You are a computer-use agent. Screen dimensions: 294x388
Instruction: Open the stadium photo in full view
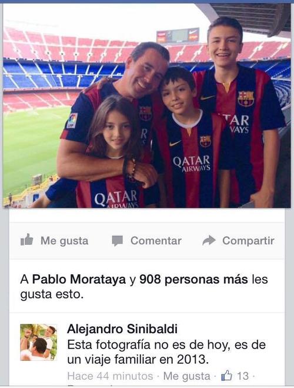(x=147, y=105)
